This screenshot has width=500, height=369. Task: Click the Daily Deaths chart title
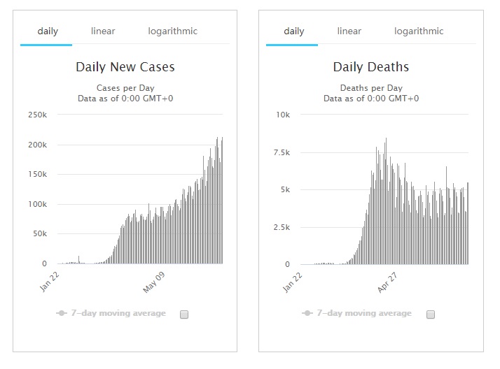(371, 67)
